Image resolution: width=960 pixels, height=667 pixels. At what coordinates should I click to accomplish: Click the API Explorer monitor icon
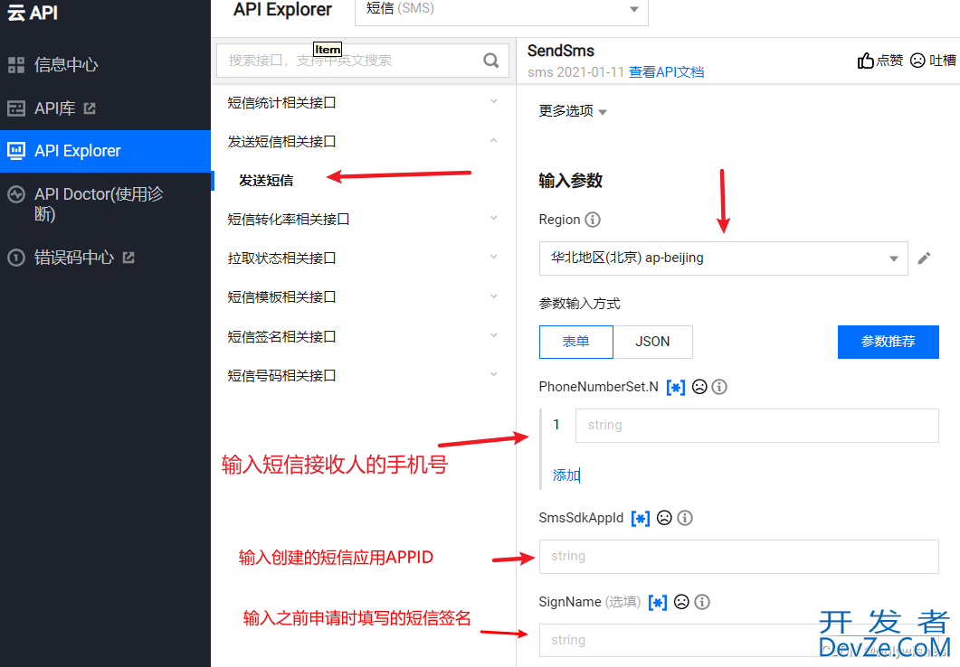coord(16,150)
